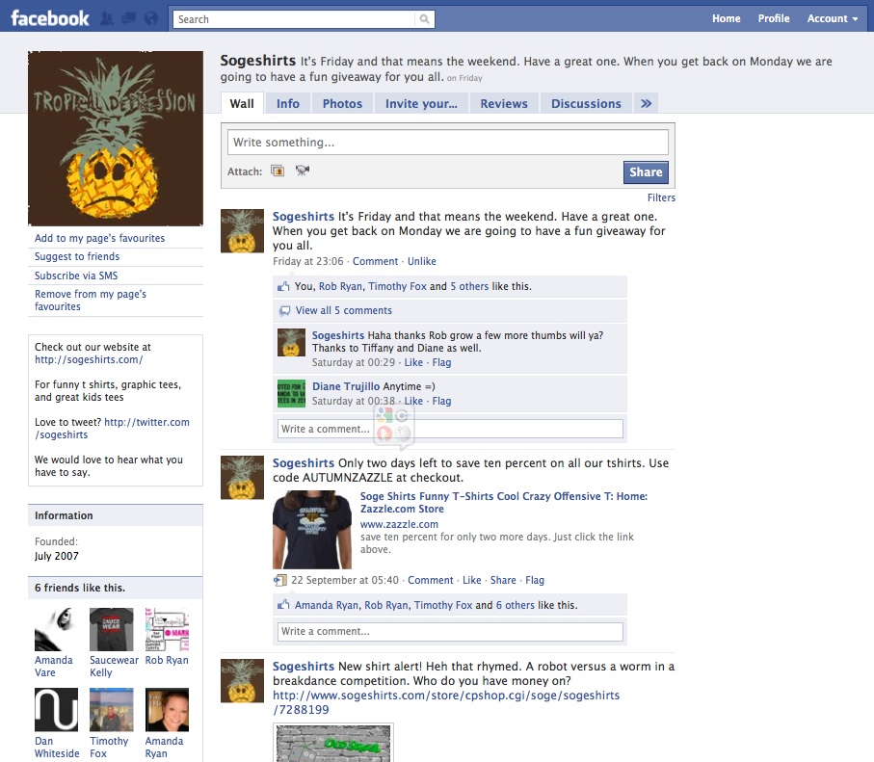Like the Diane Trujillo comment

pyautogui.click(x=413, y=401)
